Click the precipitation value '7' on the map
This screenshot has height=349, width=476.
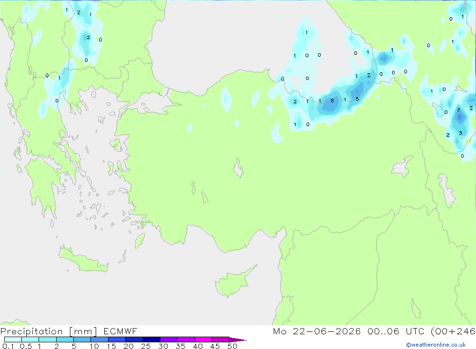[x=458, y=110]
